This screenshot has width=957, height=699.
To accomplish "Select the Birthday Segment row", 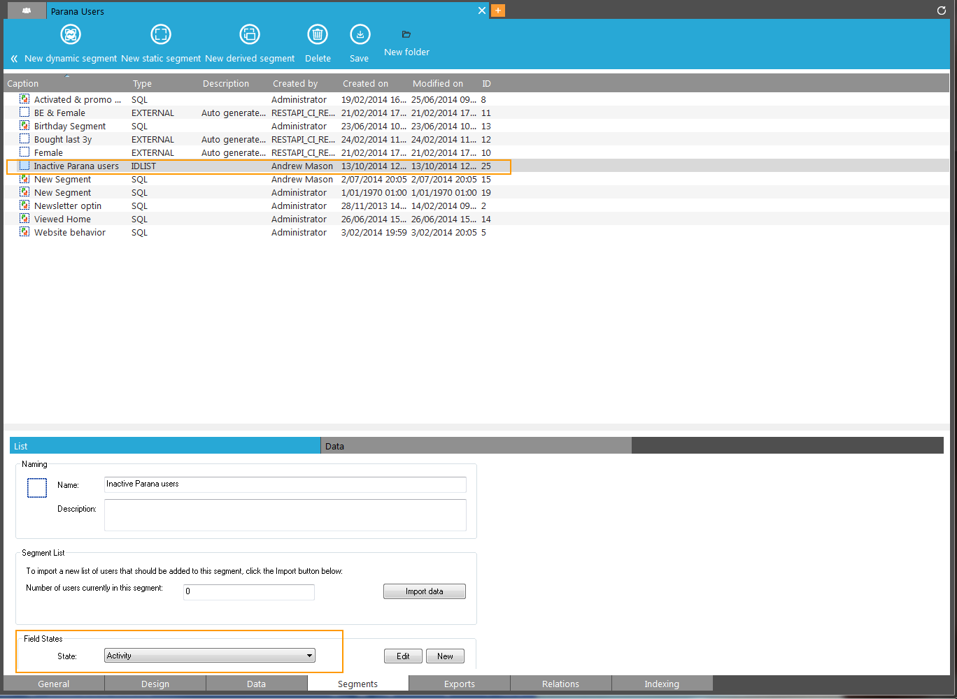I will [x=70, y=127].
